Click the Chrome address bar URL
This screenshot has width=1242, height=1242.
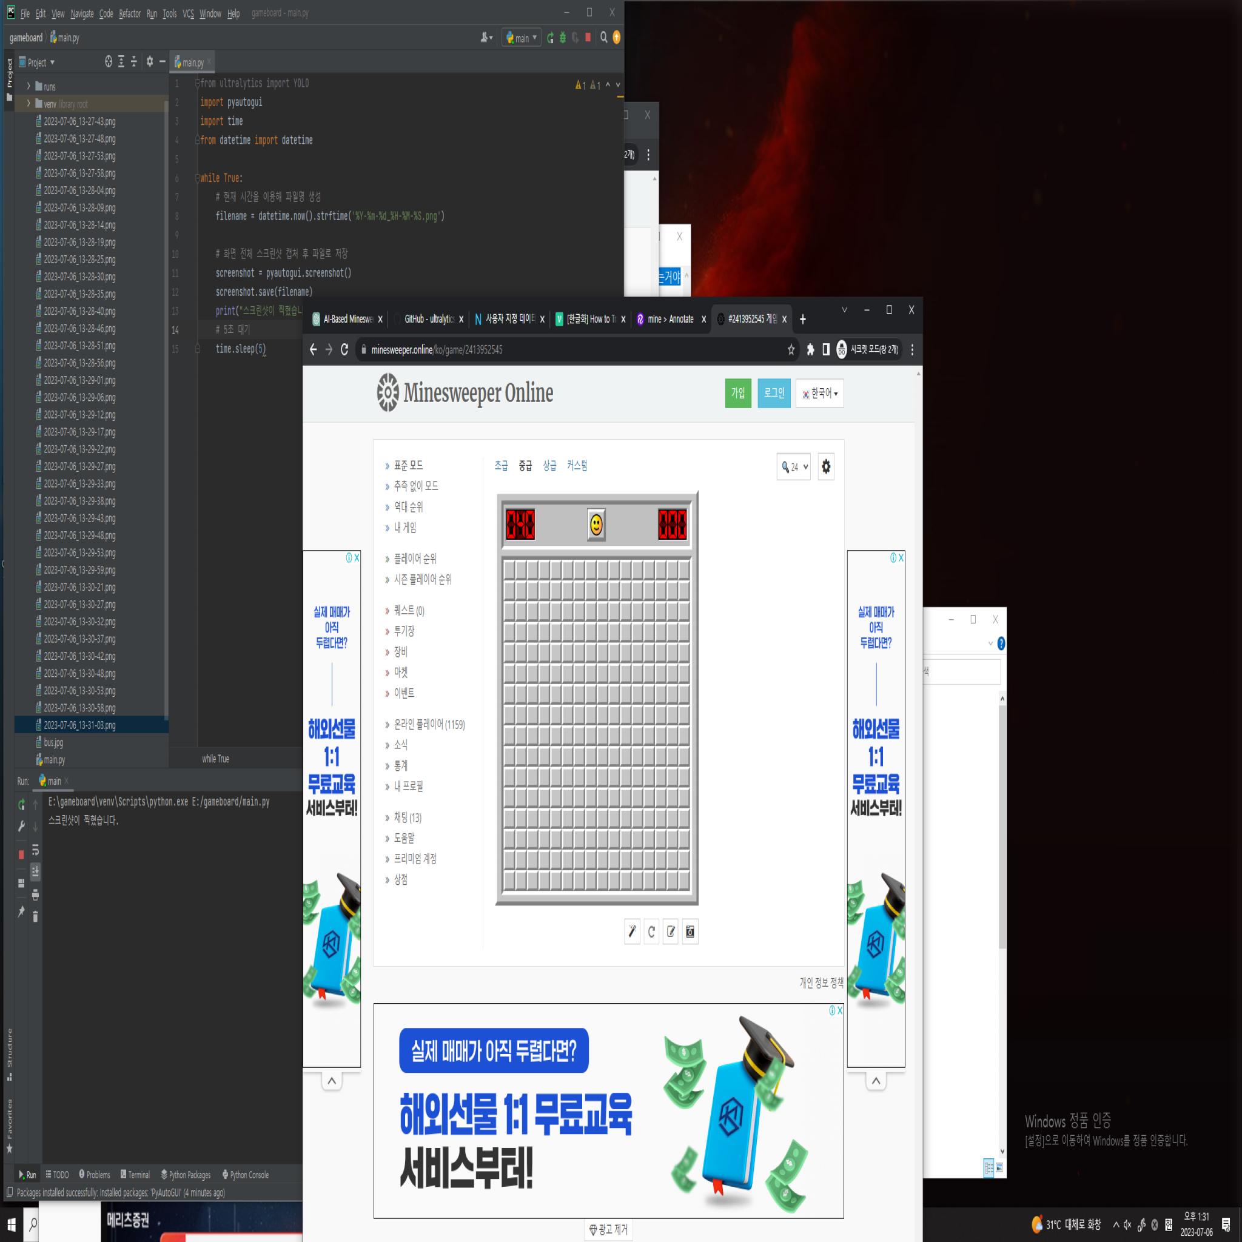[x=437, y=350]
